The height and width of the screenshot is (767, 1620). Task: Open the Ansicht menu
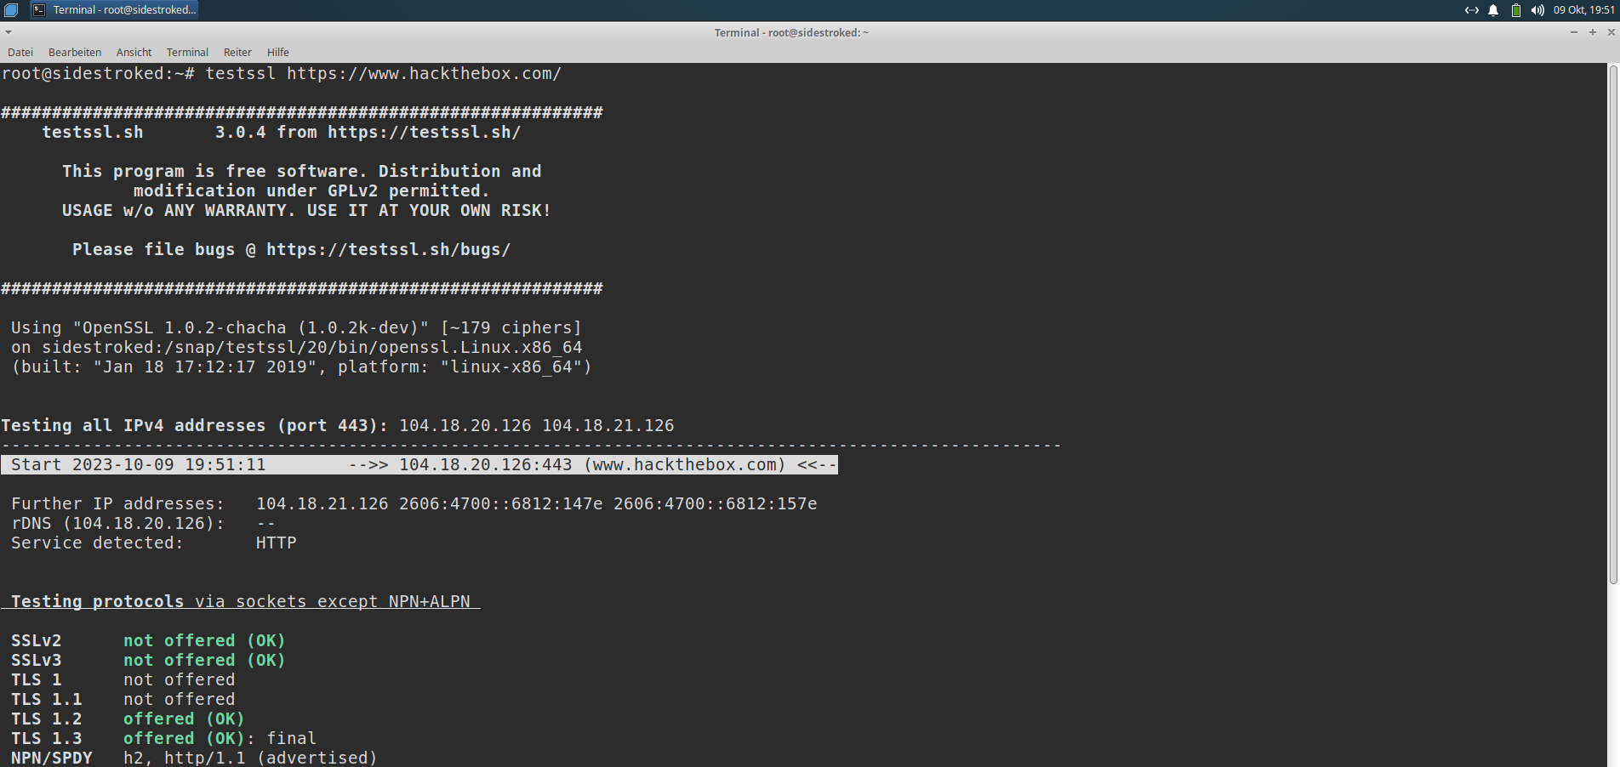pyautogui.click(x=134, y=52)
